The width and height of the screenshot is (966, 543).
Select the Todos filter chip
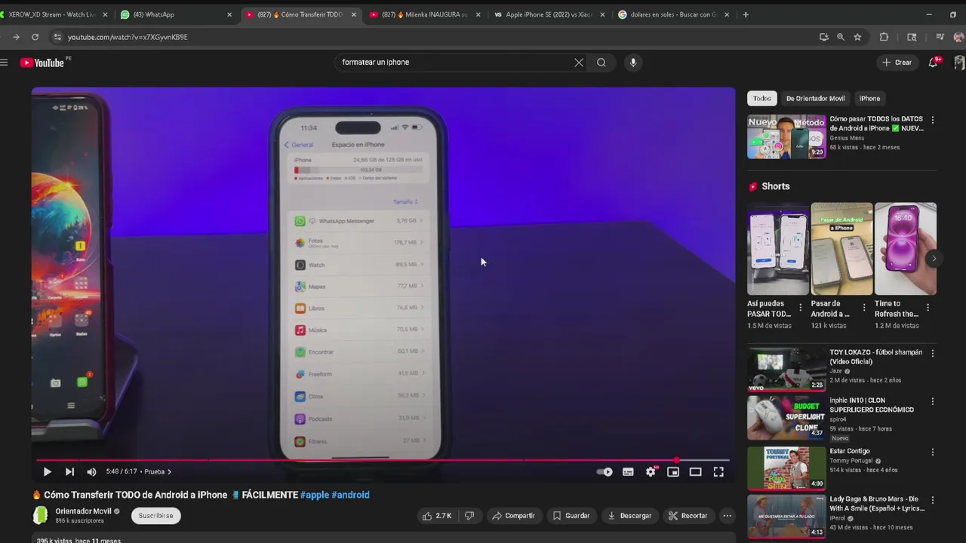coord(762,99)
